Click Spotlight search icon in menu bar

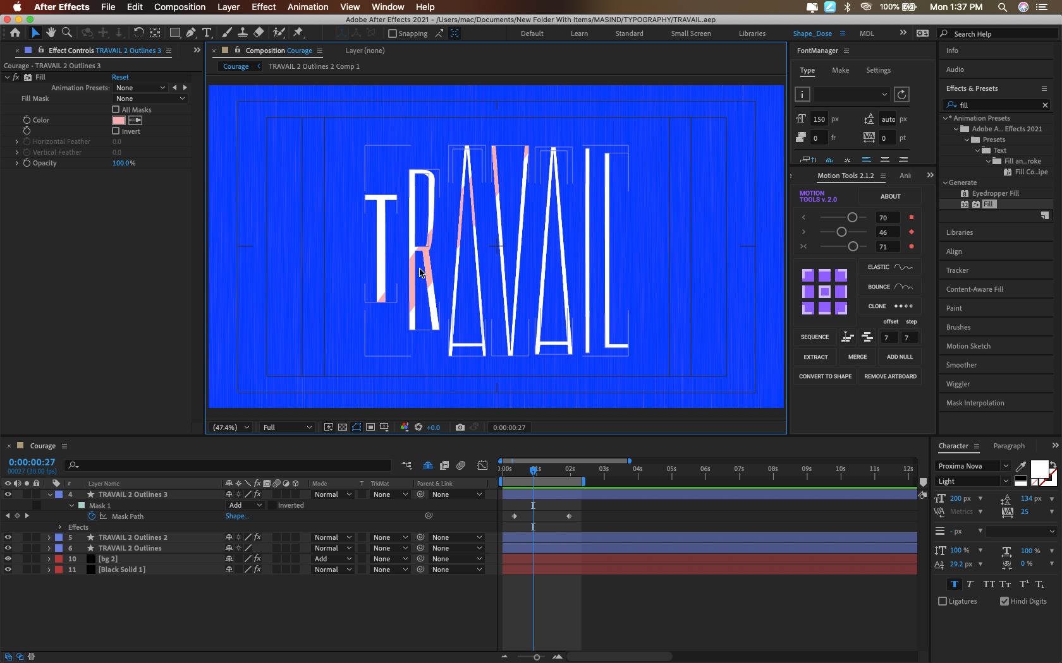1003,7
